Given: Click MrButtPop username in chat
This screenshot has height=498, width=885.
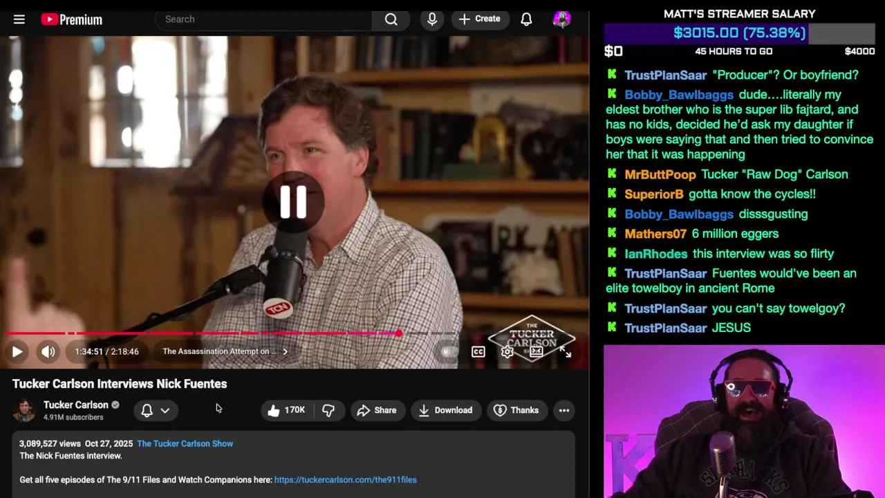Looking at the screenshot, I should click(x=660, y=174).
